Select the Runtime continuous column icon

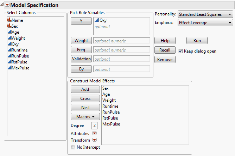[9, 50]
